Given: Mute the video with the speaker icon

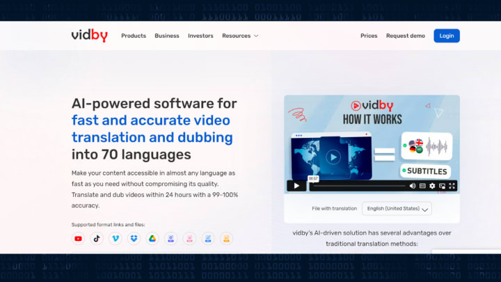Looking at the screenshot, I should (413, 186).
